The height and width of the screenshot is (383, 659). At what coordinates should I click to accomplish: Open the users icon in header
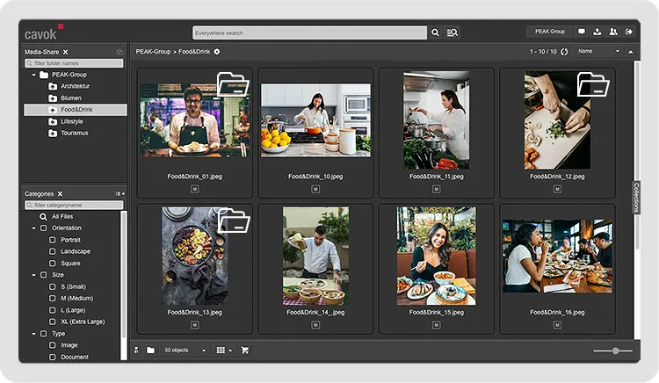(x=613, y=32)
